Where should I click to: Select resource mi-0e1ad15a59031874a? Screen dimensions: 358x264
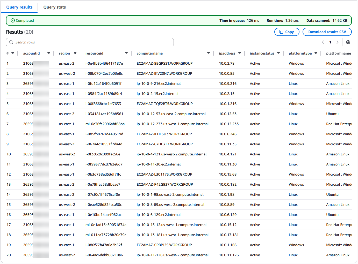coord(106,225)
